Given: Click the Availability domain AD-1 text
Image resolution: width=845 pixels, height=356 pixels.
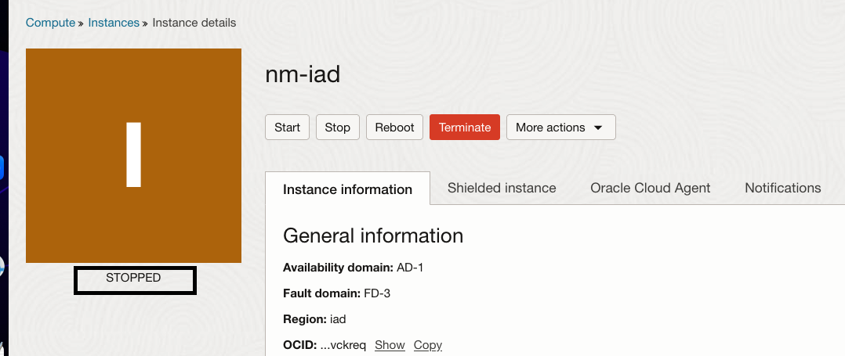Looking at the screenshot, I should (x=353, y=268).
